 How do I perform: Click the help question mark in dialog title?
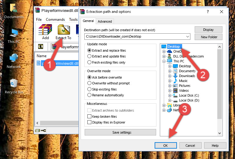coord(208,12)
